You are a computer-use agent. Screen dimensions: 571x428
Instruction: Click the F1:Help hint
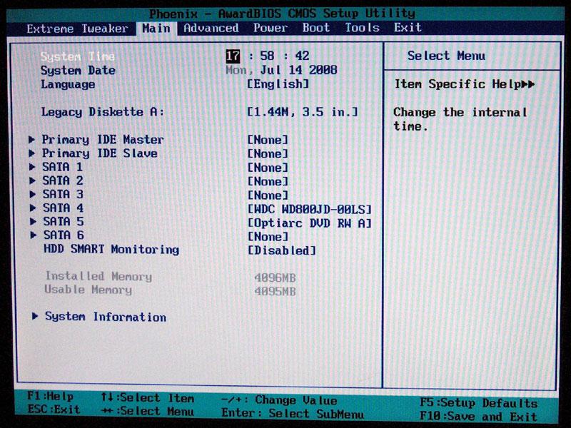coord(50,396)
